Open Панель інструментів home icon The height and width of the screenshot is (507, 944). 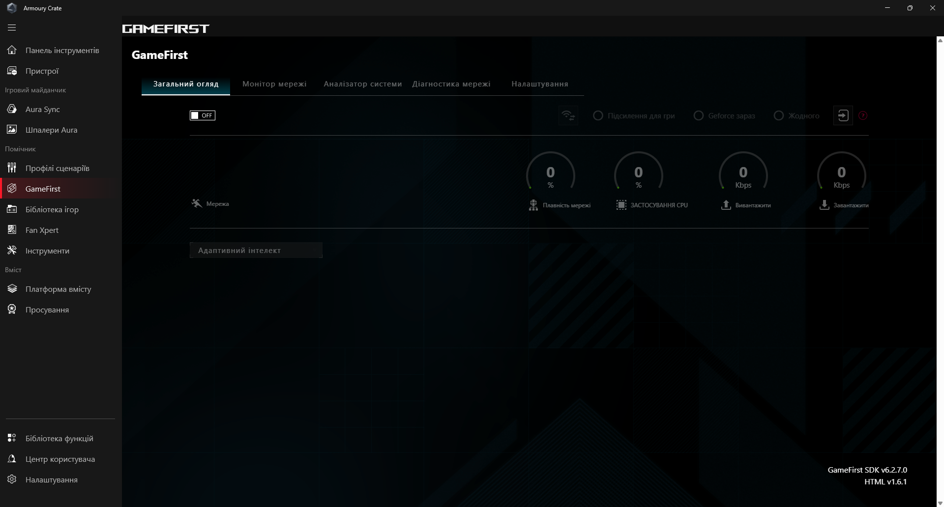click(x=12, y=50)
